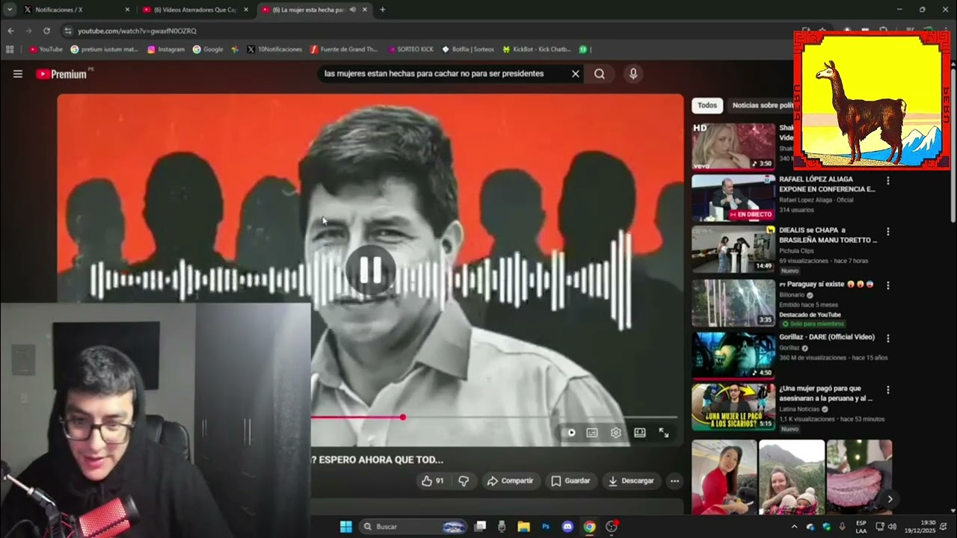Screen dimensions: 957x538
Task: Open player settings gear icon
Action: [616, 433]
